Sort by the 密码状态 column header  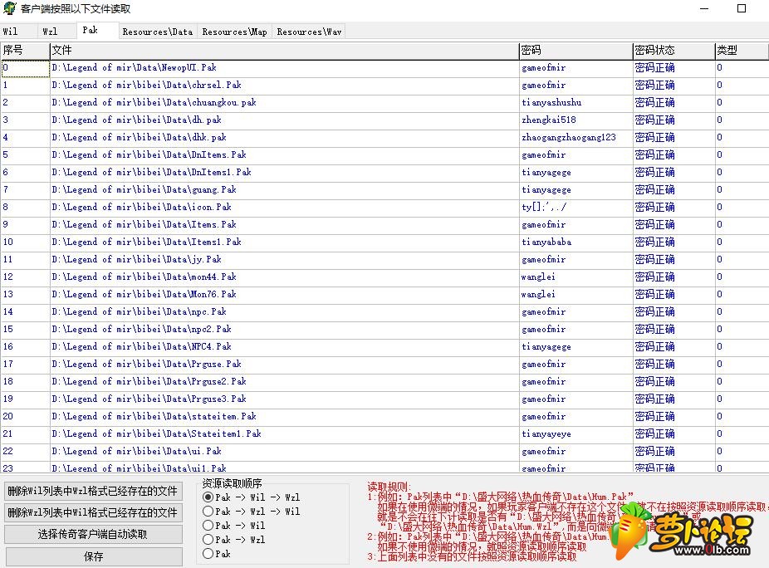[x=673, y=50]
